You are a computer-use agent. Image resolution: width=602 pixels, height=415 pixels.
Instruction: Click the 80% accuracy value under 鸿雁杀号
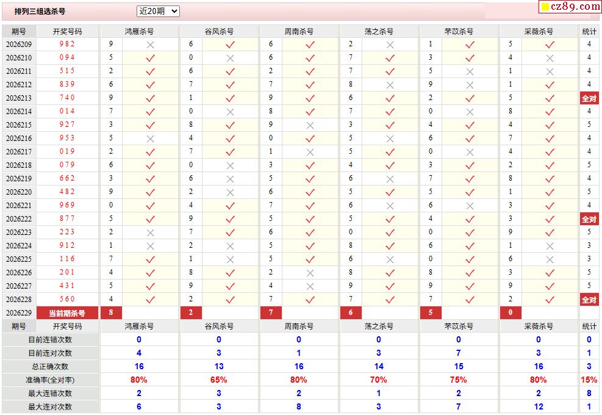139,380
